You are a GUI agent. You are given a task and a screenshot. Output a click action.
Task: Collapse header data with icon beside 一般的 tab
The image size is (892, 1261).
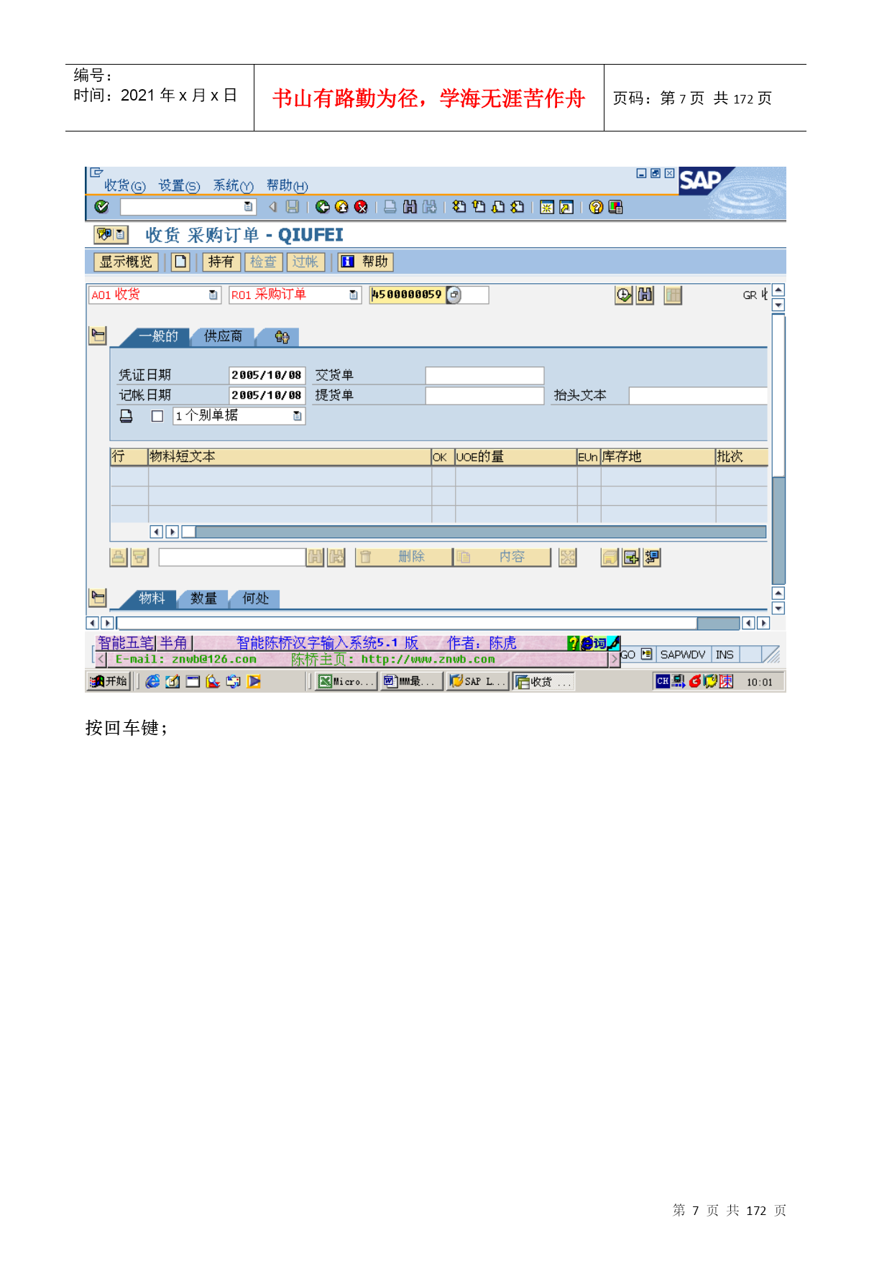[x=98, y=336]
